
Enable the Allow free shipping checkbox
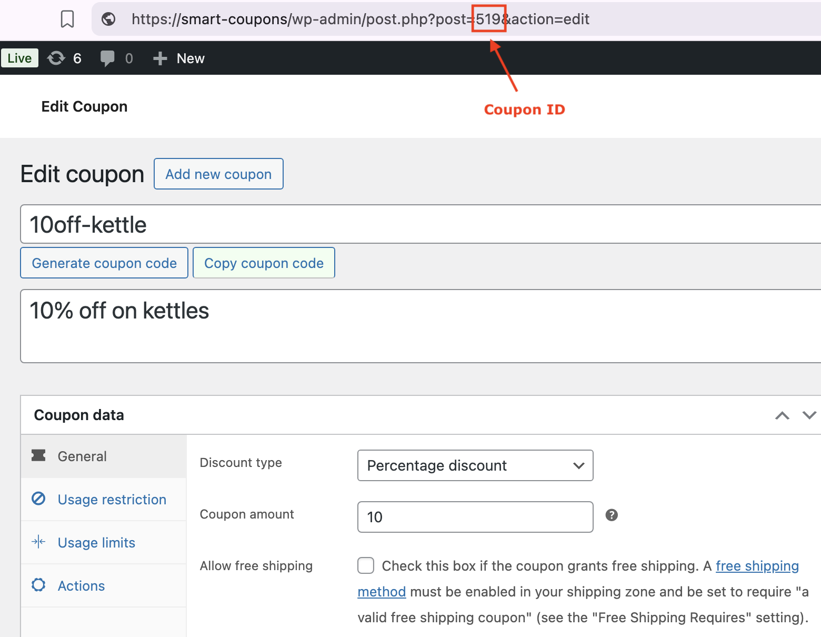366,566
